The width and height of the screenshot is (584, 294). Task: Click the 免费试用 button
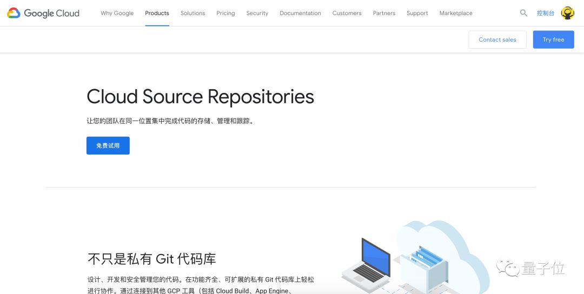coord(108,145)
